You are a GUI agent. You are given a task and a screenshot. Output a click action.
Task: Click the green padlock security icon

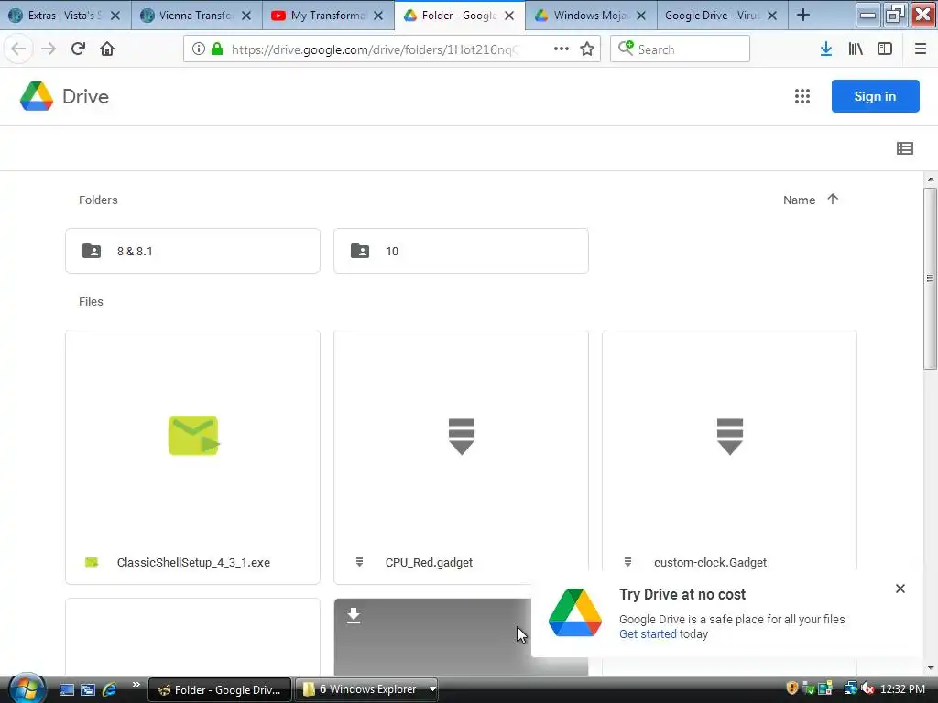(x=217, y=49)
